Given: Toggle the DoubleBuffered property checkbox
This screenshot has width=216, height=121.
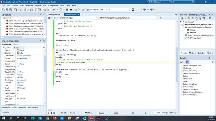Looking at the screenshot, I should pyautogui.click(x=18, y=72).
